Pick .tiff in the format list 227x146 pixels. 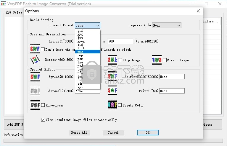point(88,48)
